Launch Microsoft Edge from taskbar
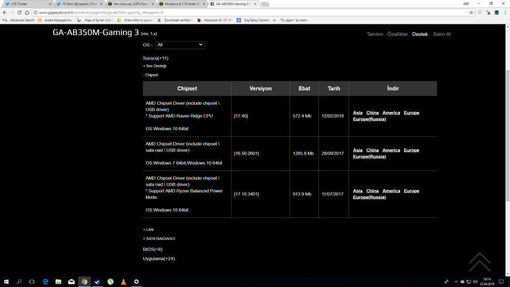 [x=45, y=281]
